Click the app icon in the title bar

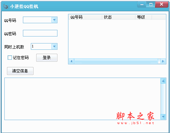(x=6, y=6)
